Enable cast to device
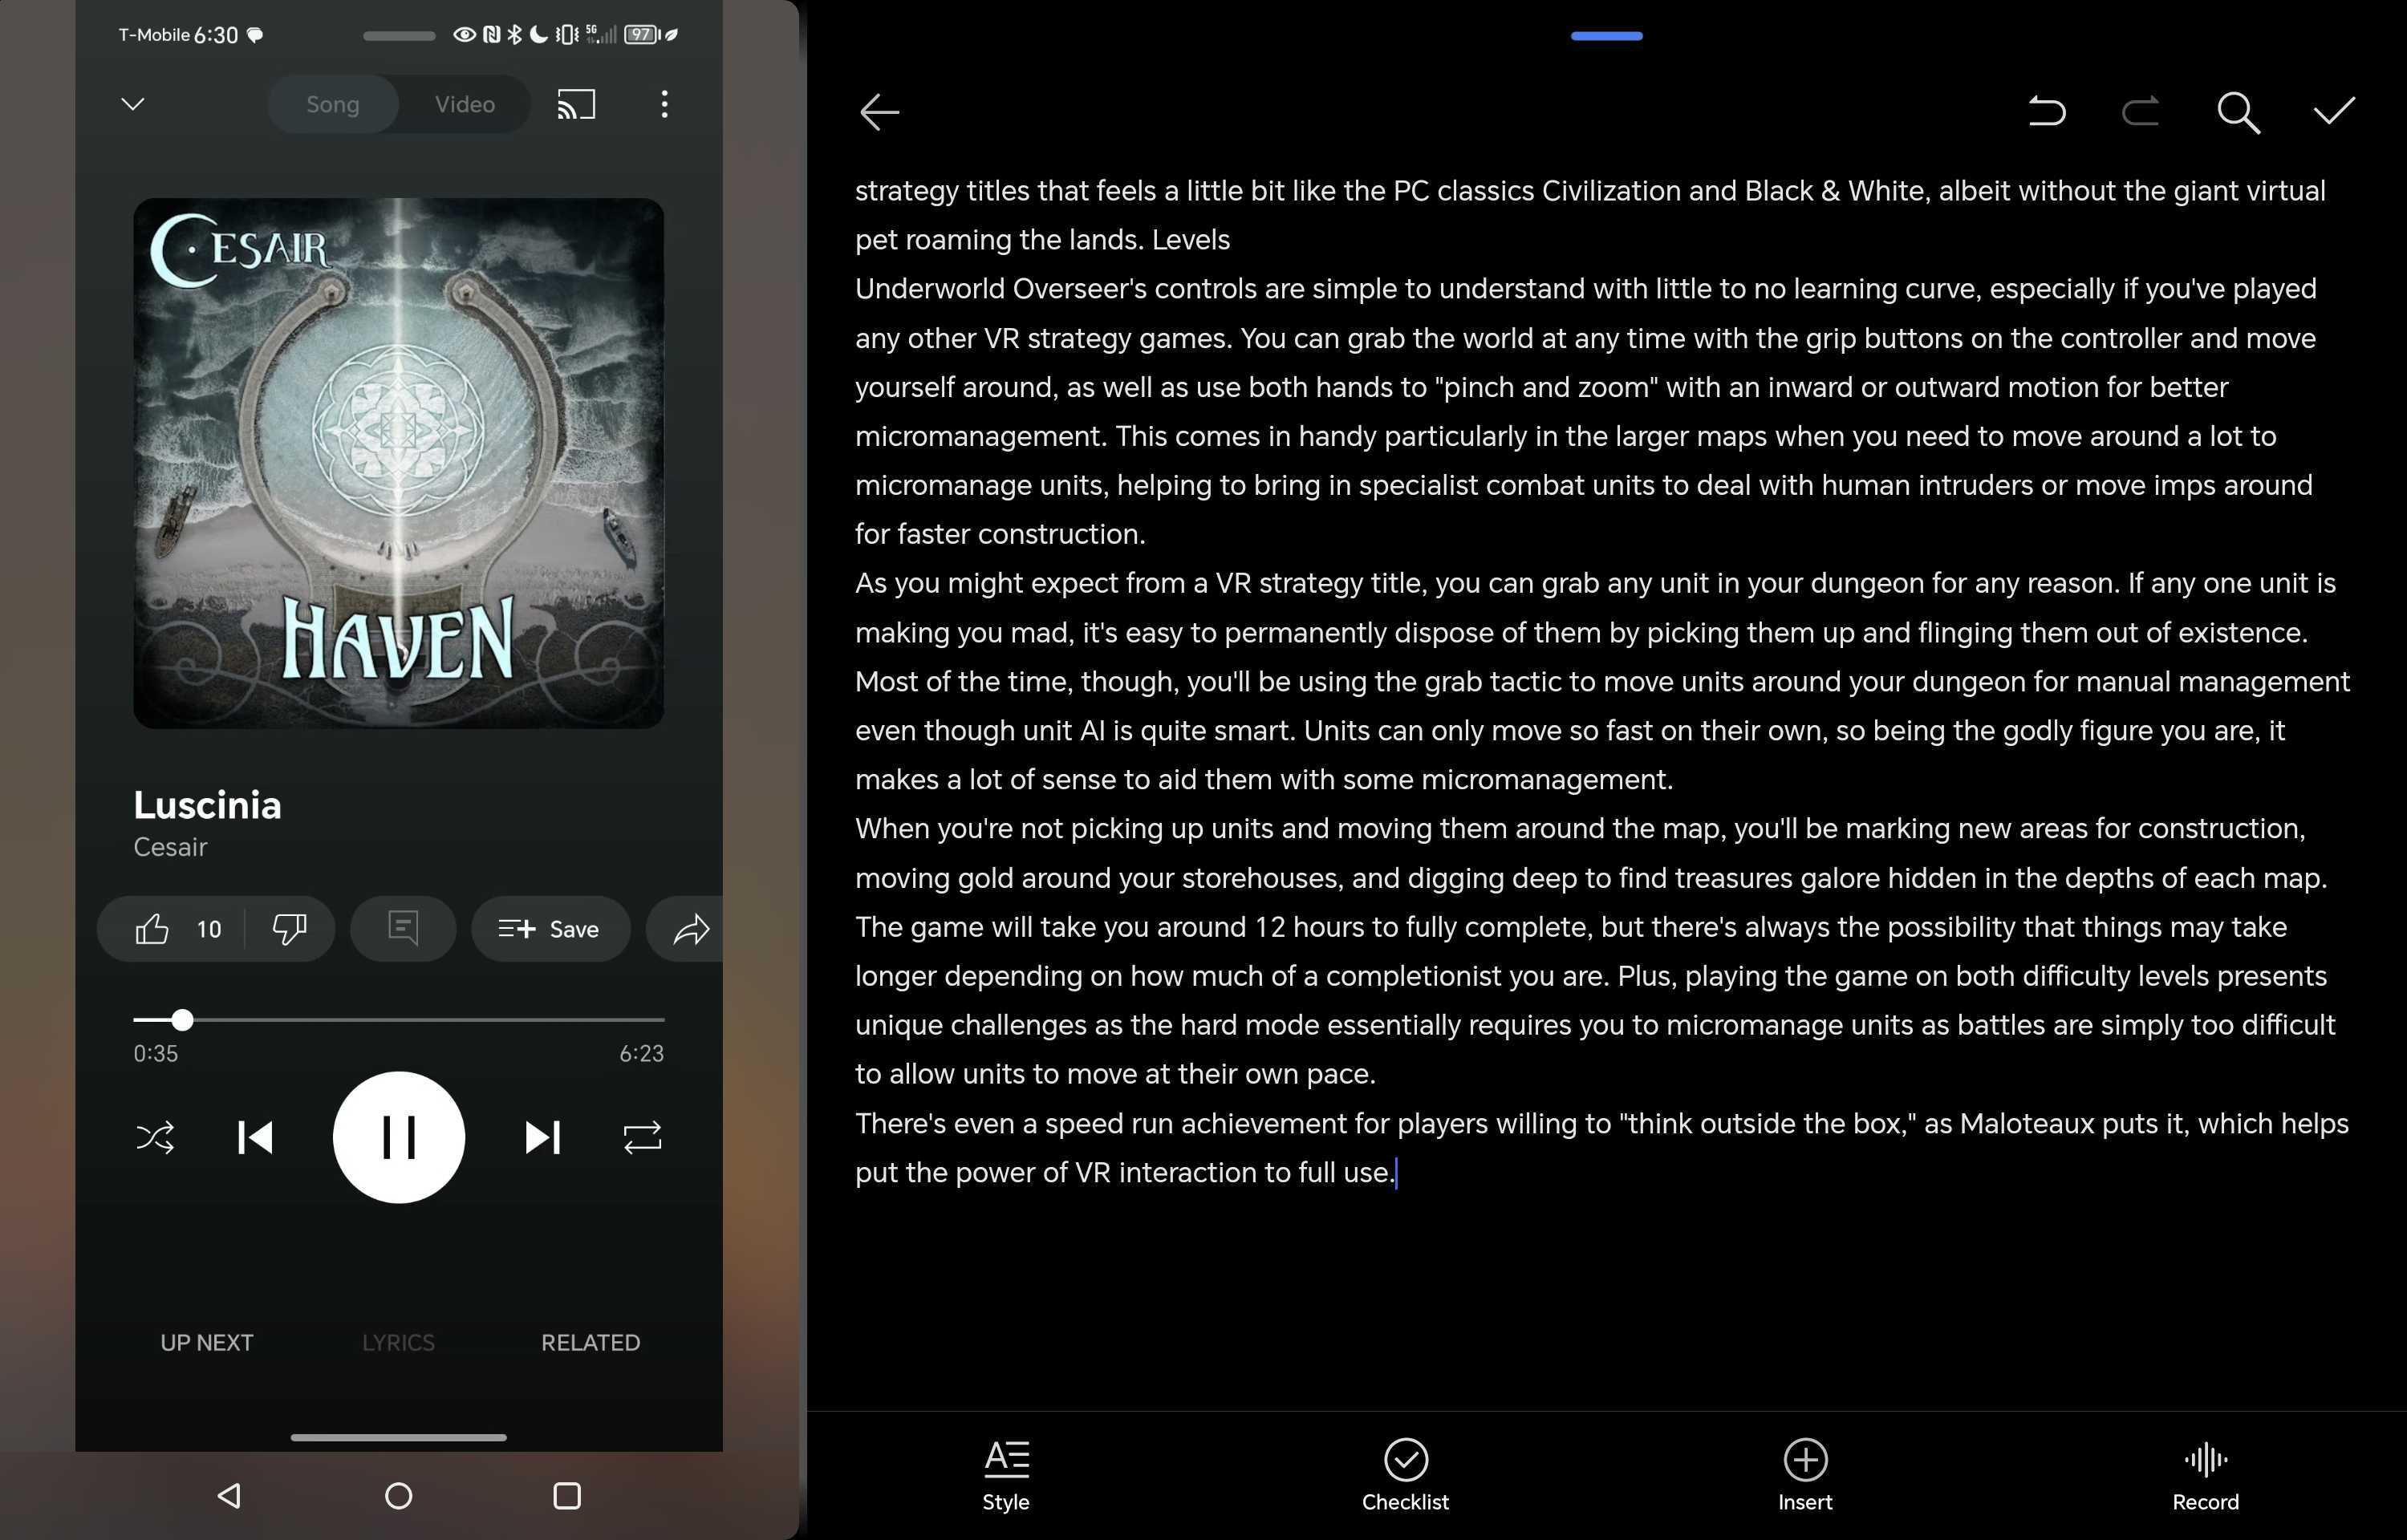 (x=575, y=105)
